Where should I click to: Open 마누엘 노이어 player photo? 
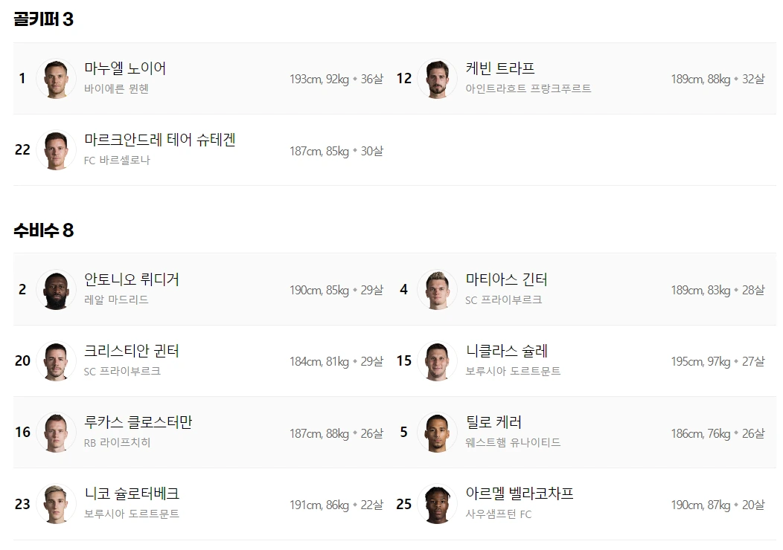point(56,78)
